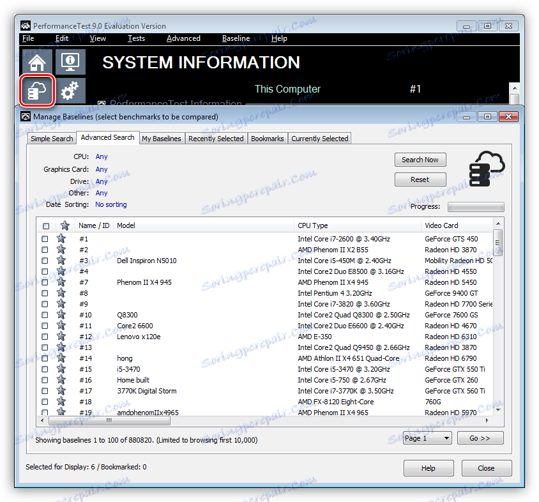The height and width of the screenshot is (502, 539).
Task: Click the Manage Baselines window title icon
Action: point(26,117)
